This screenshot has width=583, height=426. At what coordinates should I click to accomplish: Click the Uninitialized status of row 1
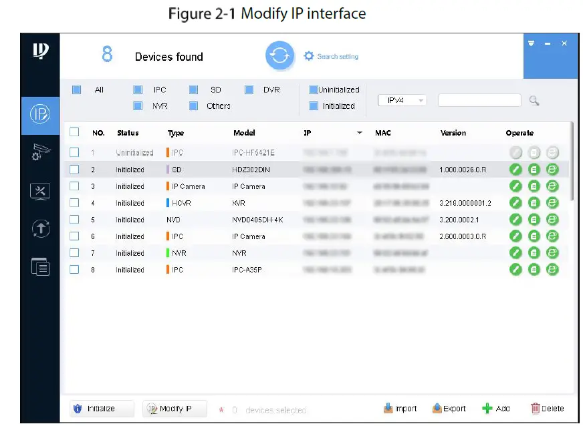click(x=134, y=153)
